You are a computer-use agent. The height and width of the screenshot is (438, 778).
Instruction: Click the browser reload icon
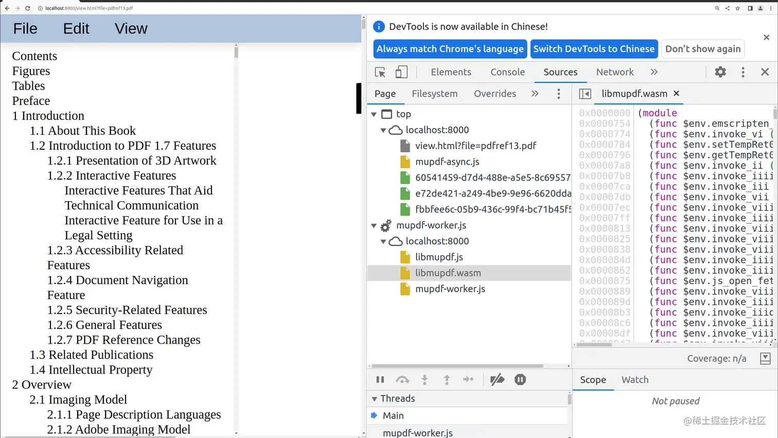click(x=28, y=8)
